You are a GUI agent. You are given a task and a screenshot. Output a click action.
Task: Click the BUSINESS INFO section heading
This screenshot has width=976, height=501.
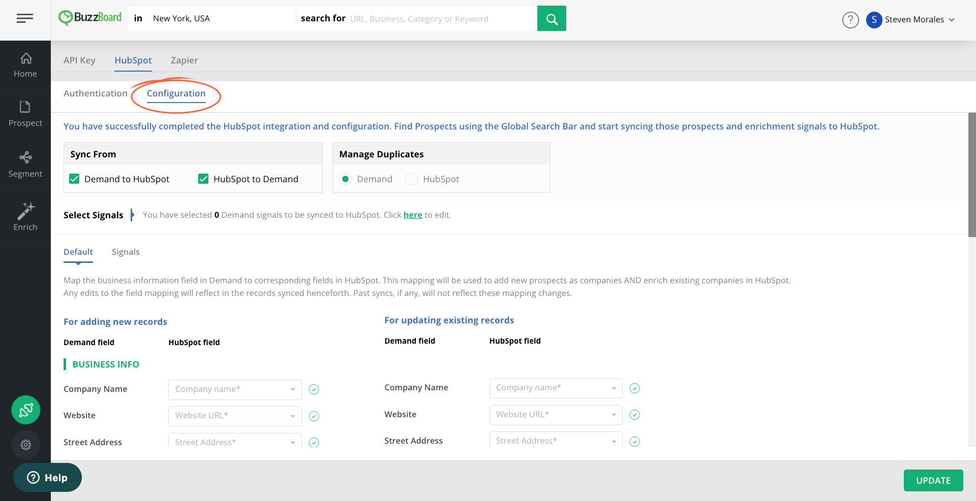point(106,364)
